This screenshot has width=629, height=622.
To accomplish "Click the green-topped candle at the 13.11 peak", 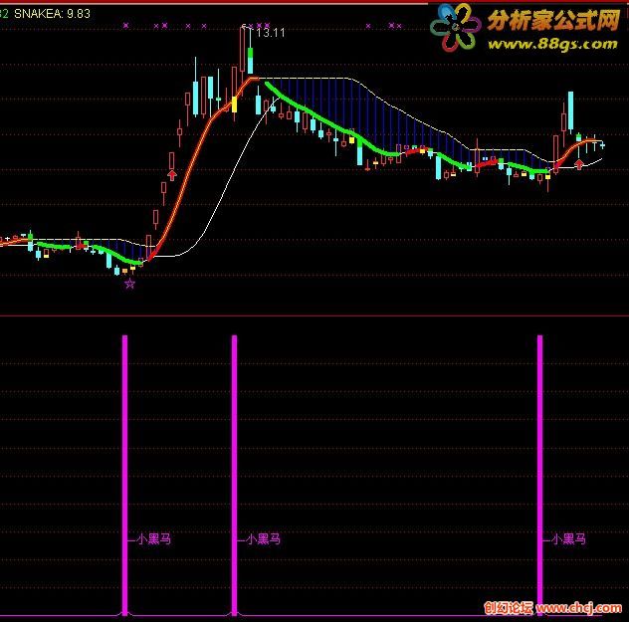I will coord(251,61).
